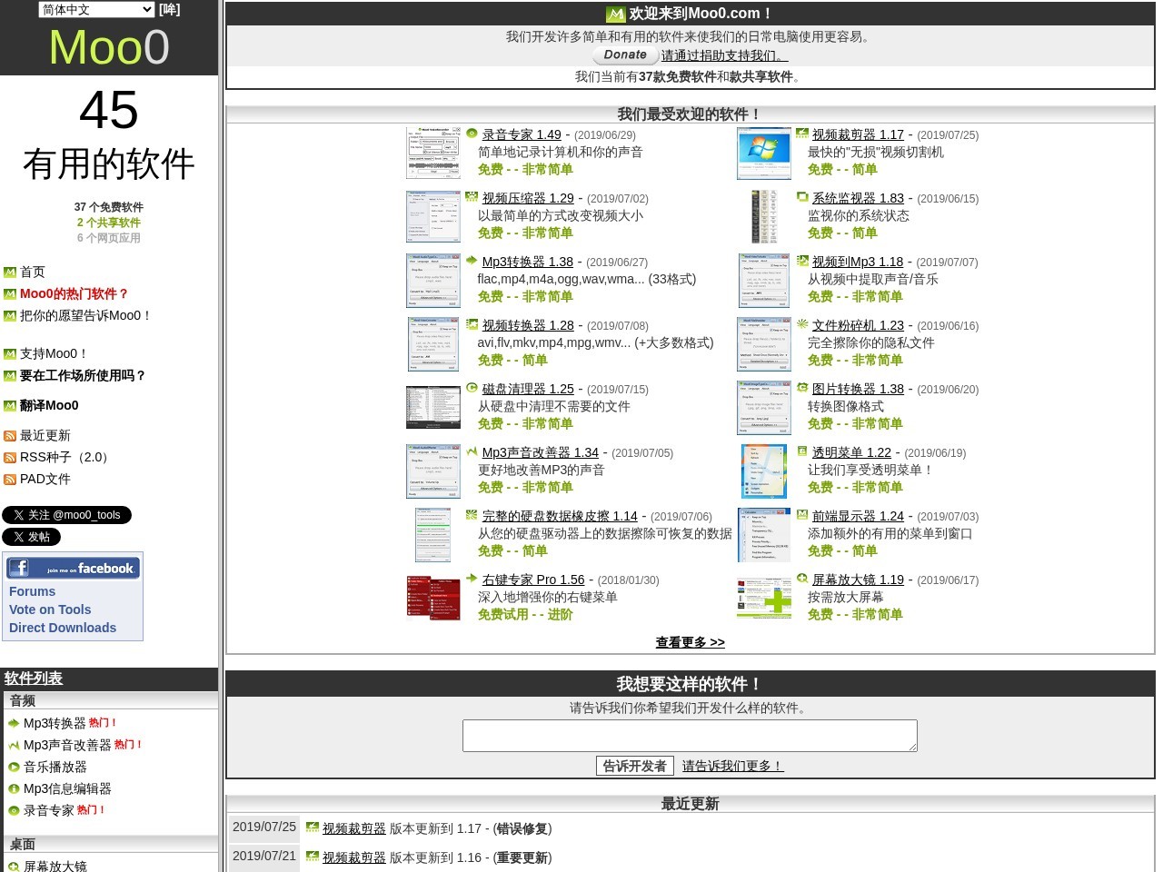Open 把你的愿望告诉Moo0 sidebar item

point(85,315)
